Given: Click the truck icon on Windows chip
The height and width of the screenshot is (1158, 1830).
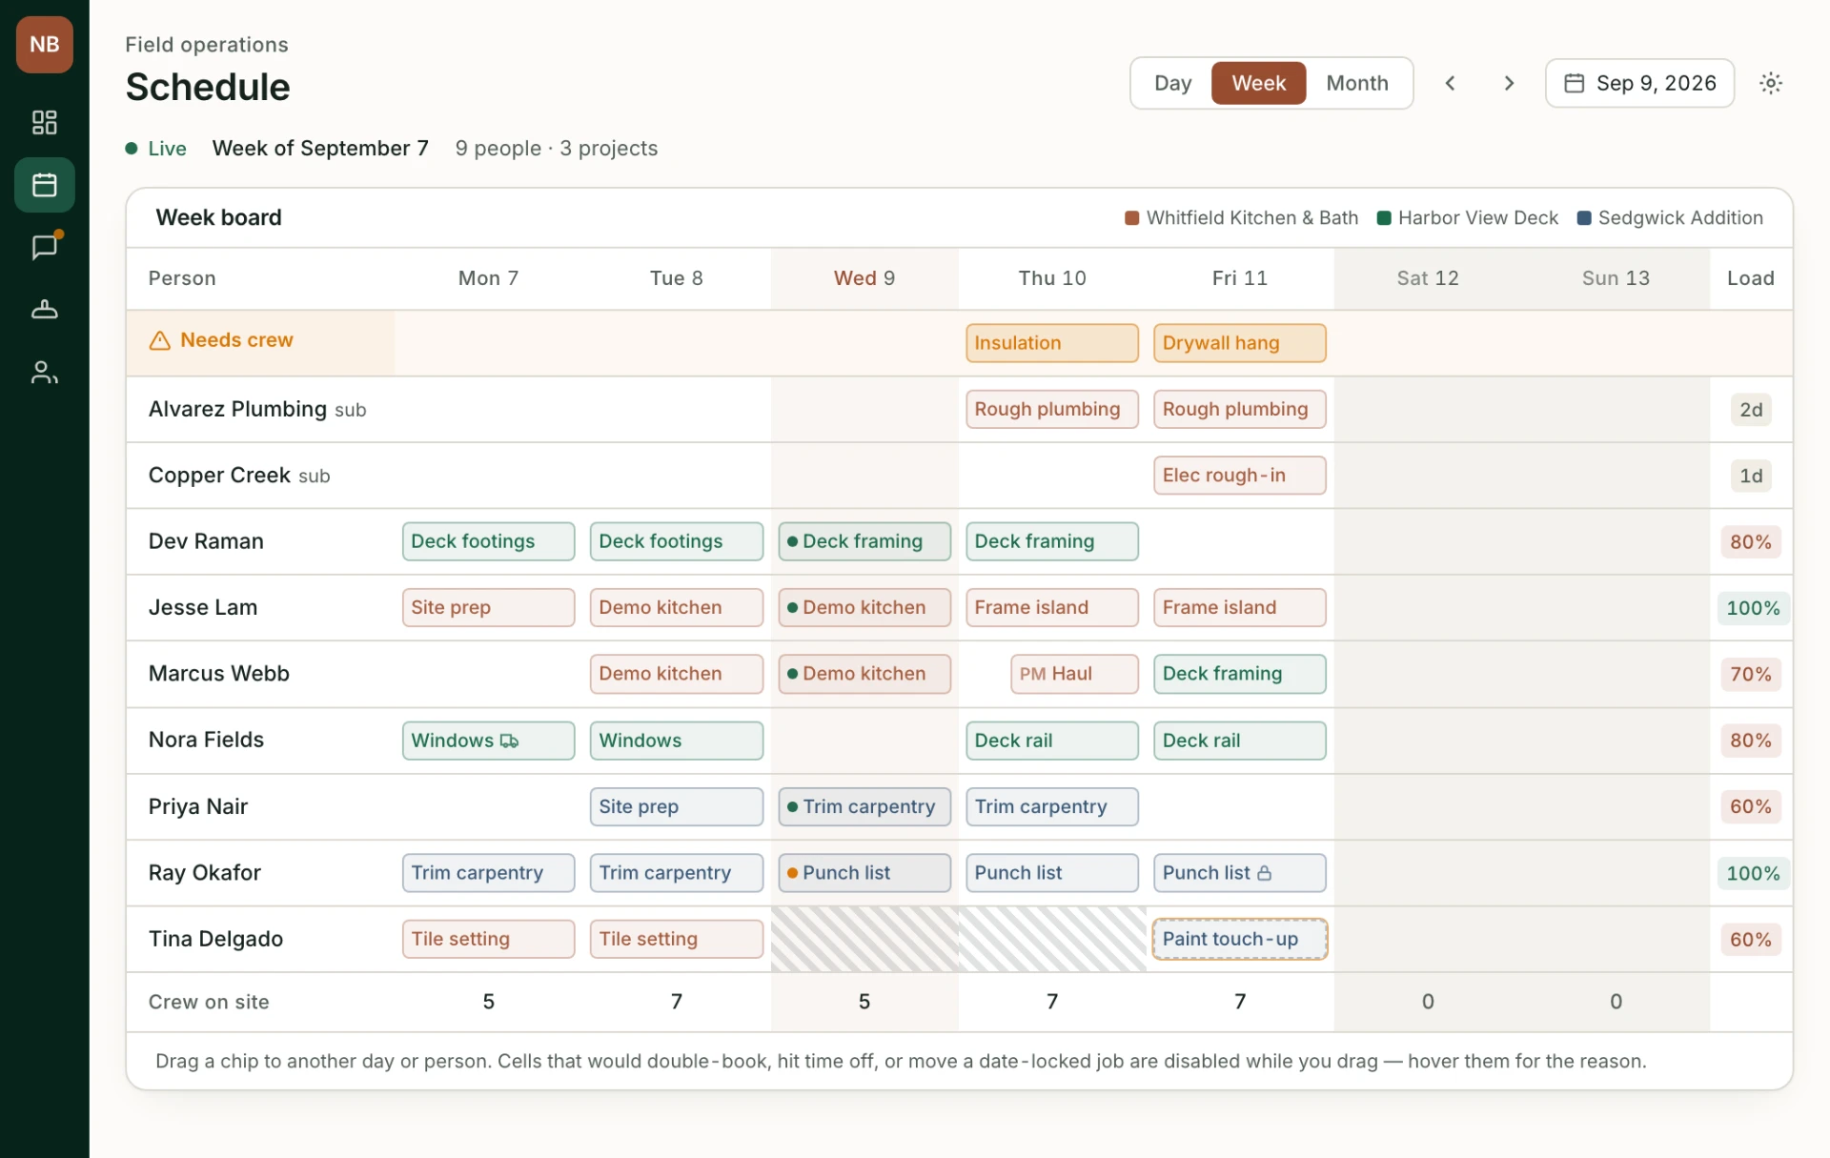Looking at the screenshot, I should [x=509, y=741].
